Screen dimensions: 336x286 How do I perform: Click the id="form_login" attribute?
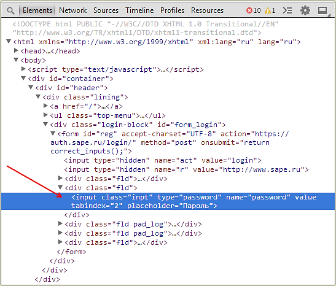point(189,125)
